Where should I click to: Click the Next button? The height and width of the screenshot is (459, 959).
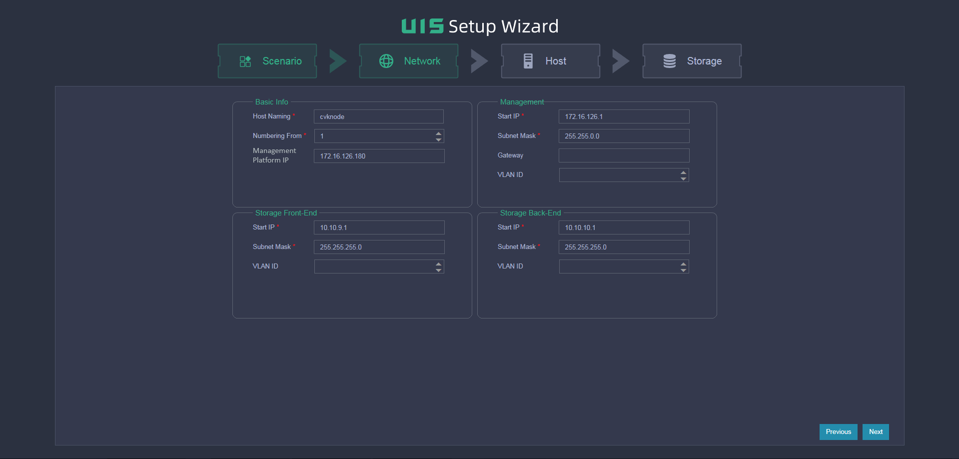(x=876, y=432)
